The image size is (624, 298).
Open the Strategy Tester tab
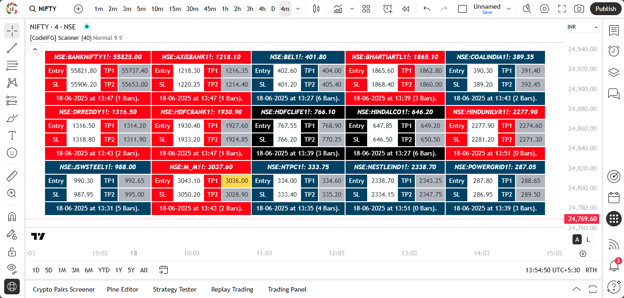(x=175, y=289)
